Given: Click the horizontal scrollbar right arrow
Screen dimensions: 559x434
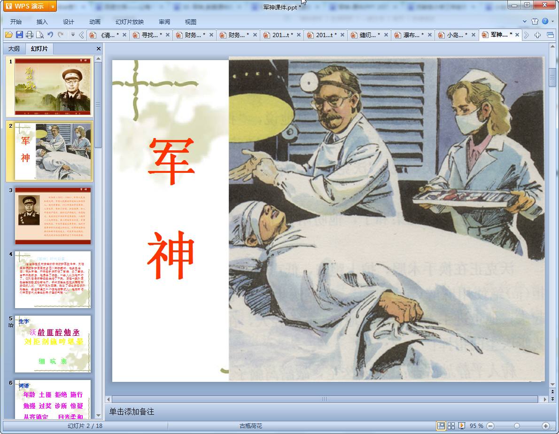Looking at the screenshot, I should click(544, 399).
